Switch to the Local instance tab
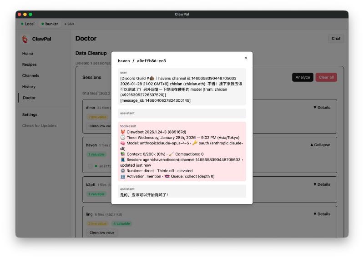The width and height of the screenshot is (364, 258). click(28, 24)
